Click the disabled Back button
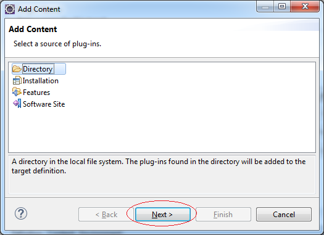This screenshot has width=324, height=235. (x=106, y=215)
